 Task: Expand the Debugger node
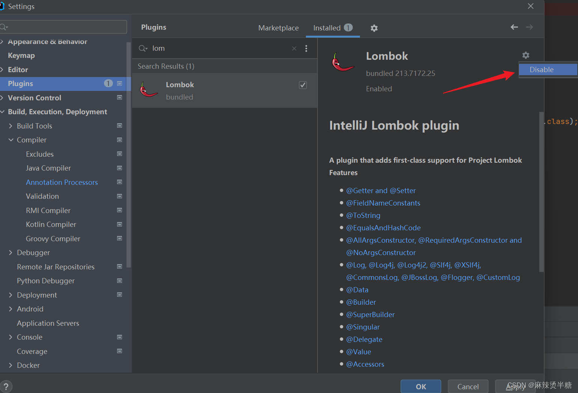tap(11, 252)
